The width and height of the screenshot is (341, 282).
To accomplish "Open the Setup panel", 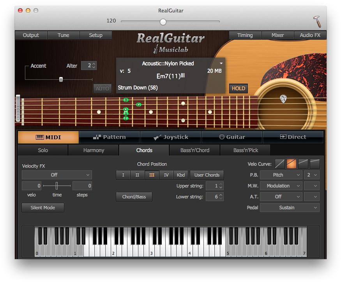I will click(x=96, y=35).
